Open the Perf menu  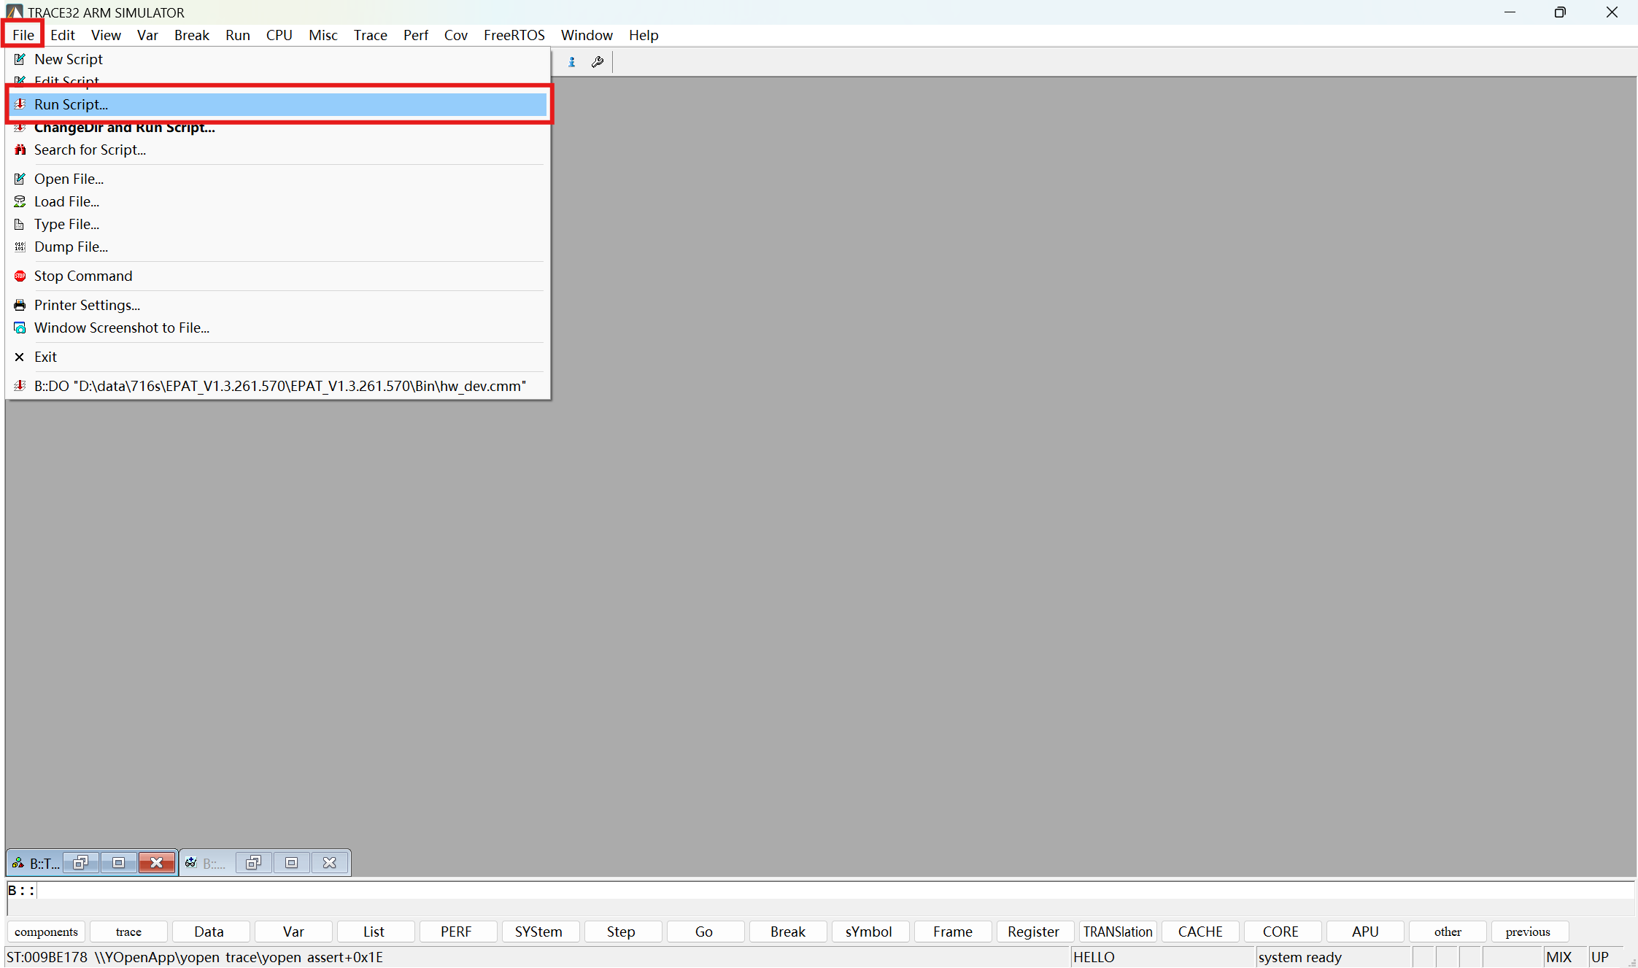tap(416, 35)
